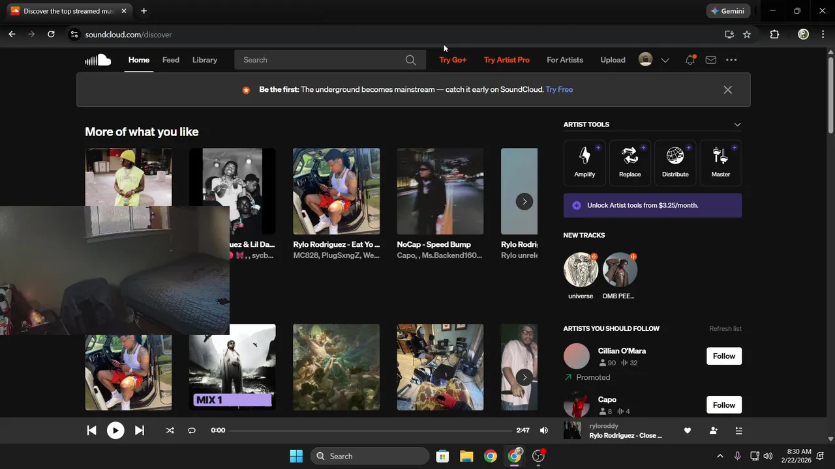835x469 pixels.
Task: Open Microsoft Store from the taskbar
Action: [x=442, y=456]
